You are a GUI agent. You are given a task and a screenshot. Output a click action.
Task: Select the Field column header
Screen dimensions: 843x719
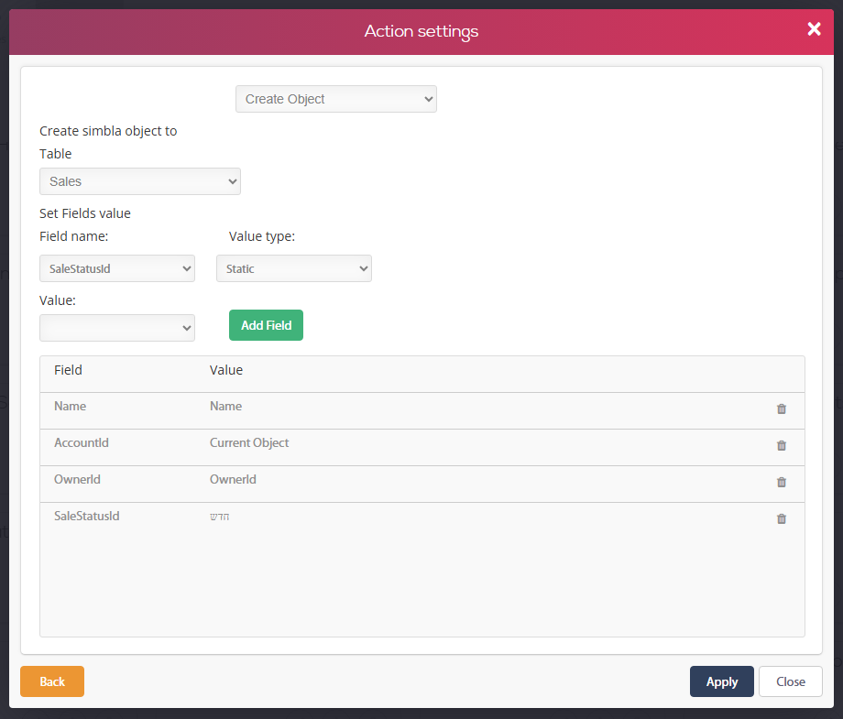tap(69, 370)
